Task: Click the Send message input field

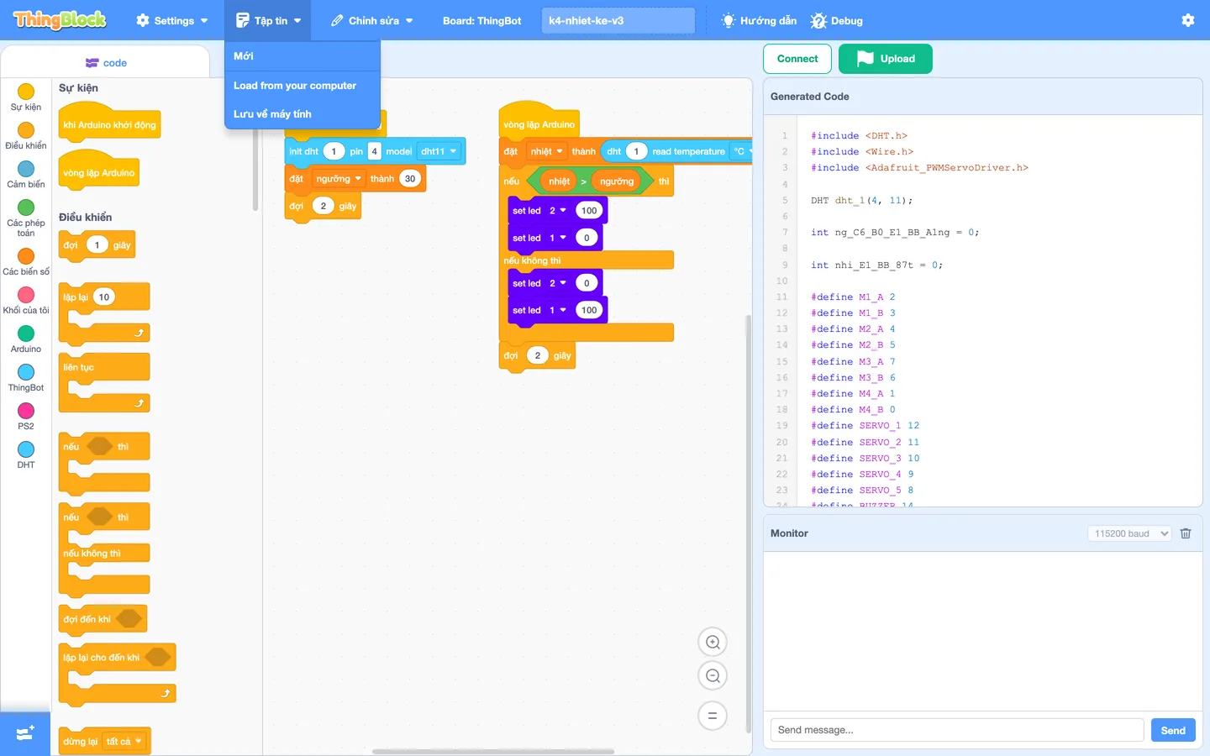Action: [957, 730]
